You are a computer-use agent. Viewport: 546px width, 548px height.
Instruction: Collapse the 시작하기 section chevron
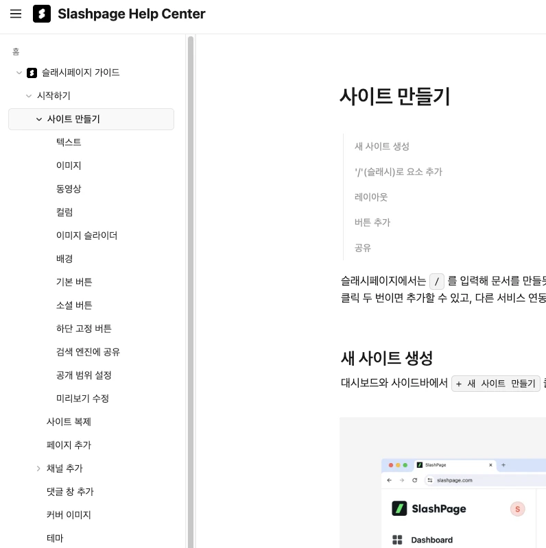point(29,96)
